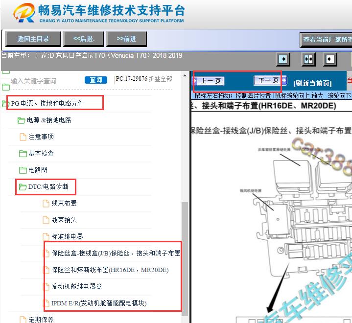This screenshot has width=352, height=323.
Task: Collapse the DTC/电路诊断 folder
Action: point(48,186)
